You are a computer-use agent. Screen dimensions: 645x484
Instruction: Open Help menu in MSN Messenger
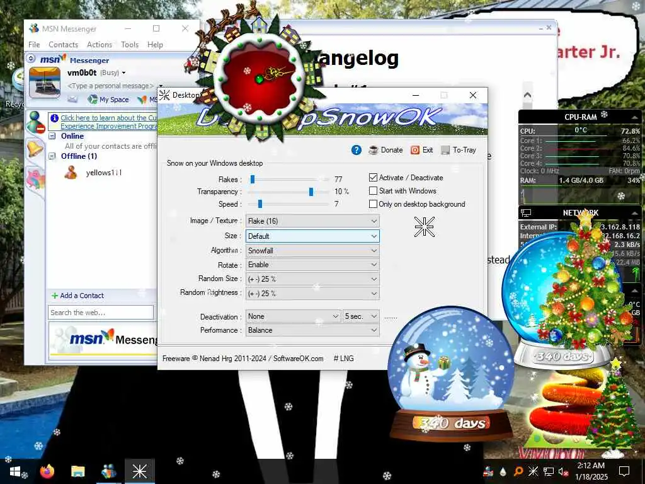tap(155, 45)
